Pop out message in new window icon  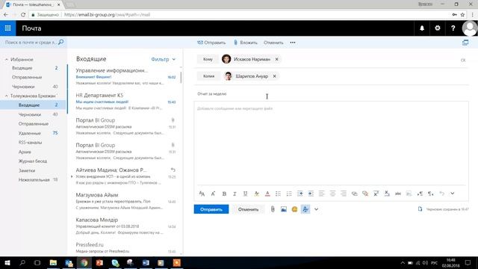[465, 43]
